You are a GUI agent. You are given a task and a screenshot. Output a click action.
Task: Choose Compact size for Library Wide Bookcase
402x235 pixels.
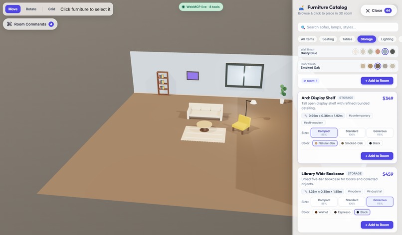[x=324, y=202]
